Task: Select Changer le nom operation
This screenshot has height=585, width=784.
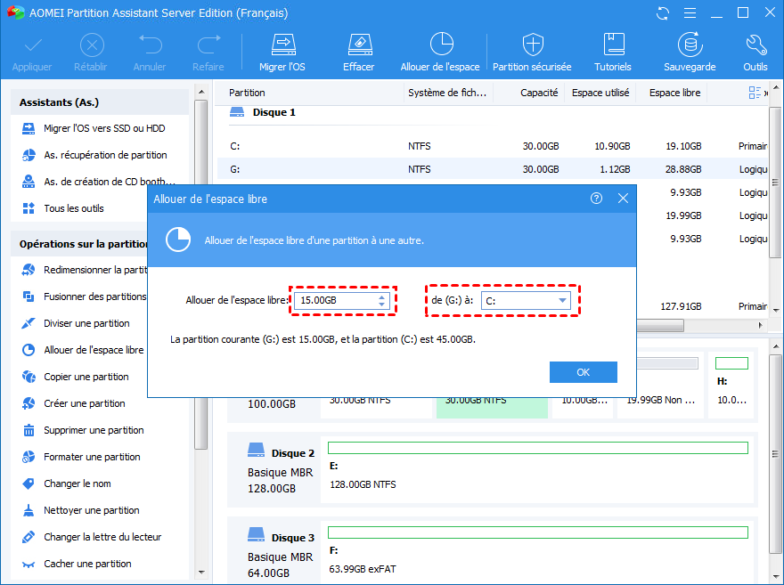Action: pyautogui.click(x=67, y=483)
